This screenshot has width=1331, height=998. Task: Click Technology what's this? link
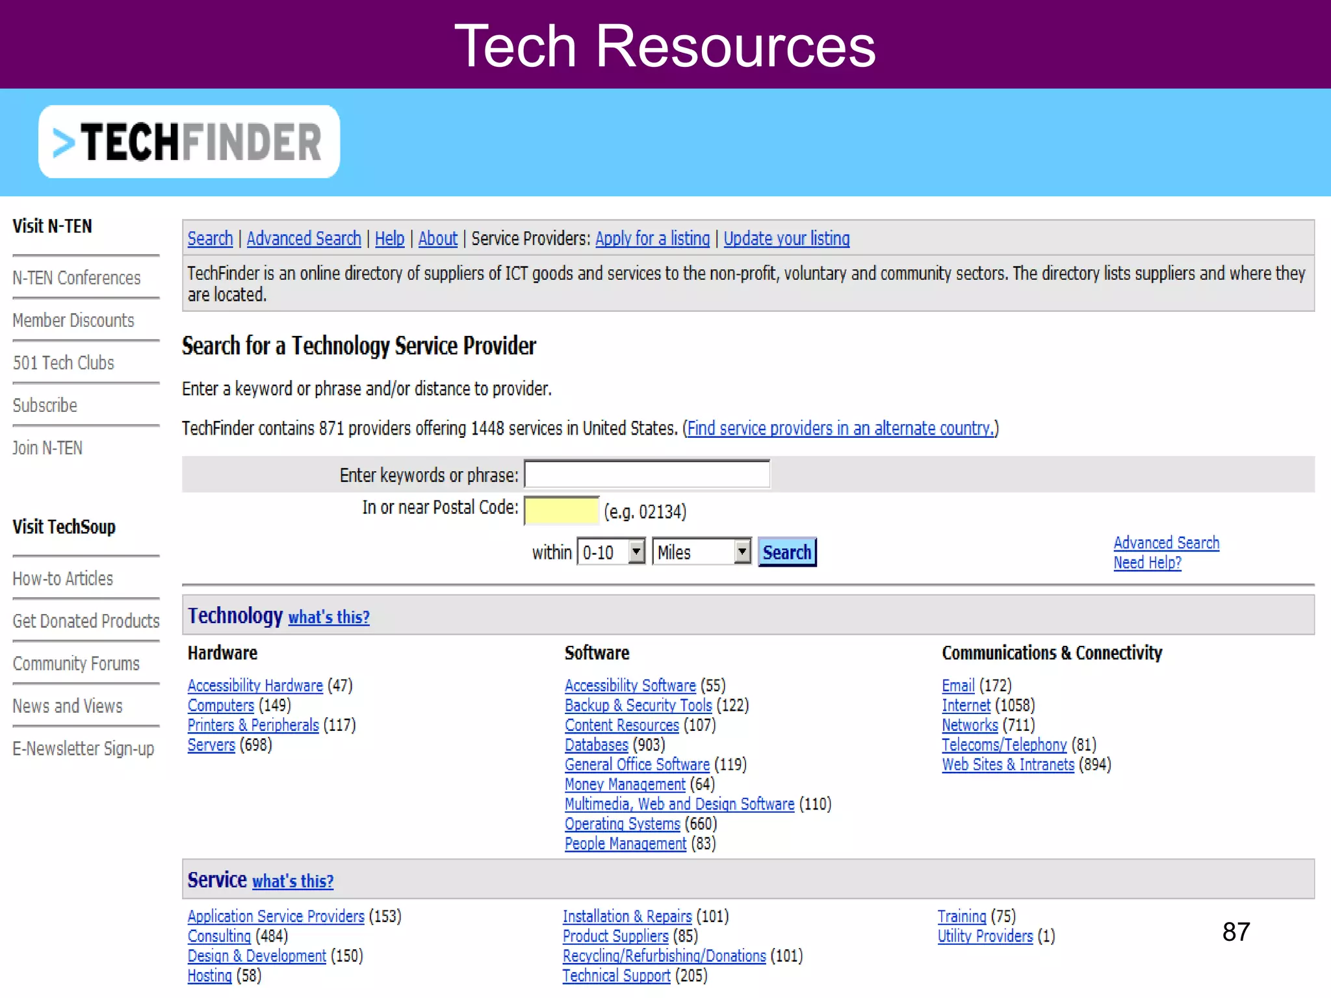(x=329, y=617)
